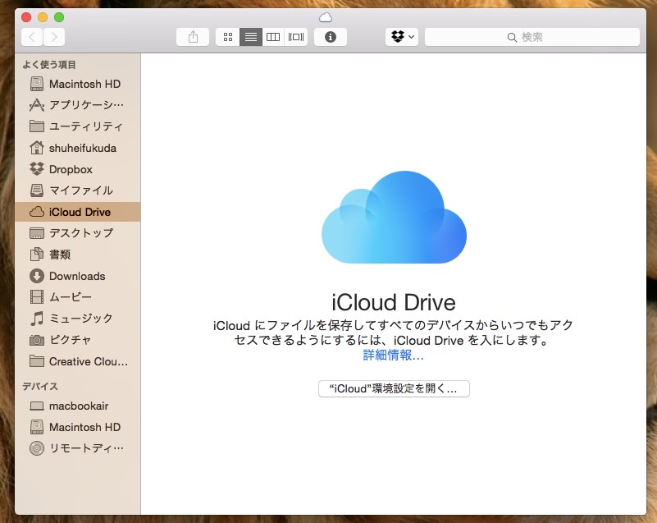The width and height of the screenshot is (657, 523).
Task: Switch to list view
Action: (251, 37)
